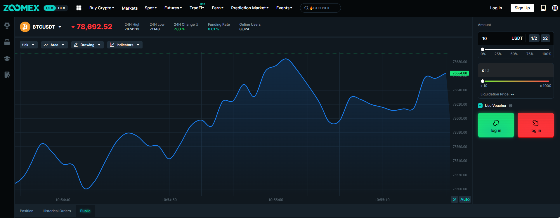Viewport: 560px width, 218px height.
Task: Expand the BTCUSDT pair selector arrow
Action: [60, 27]
